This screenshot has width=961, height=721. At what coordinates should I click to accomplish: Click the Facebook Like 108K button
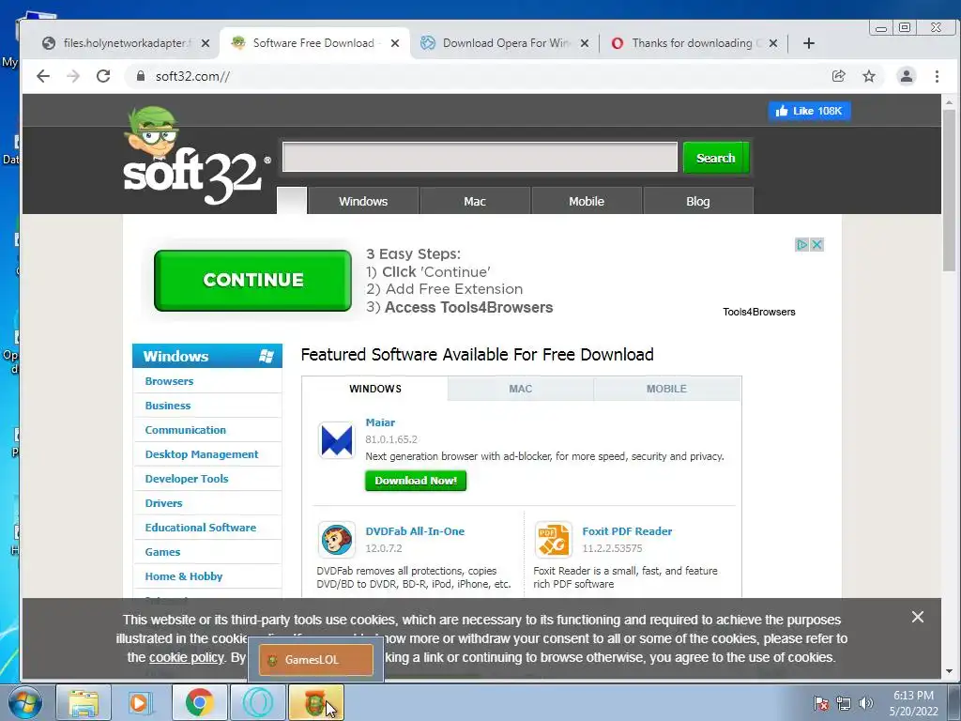tap(809, 111)
